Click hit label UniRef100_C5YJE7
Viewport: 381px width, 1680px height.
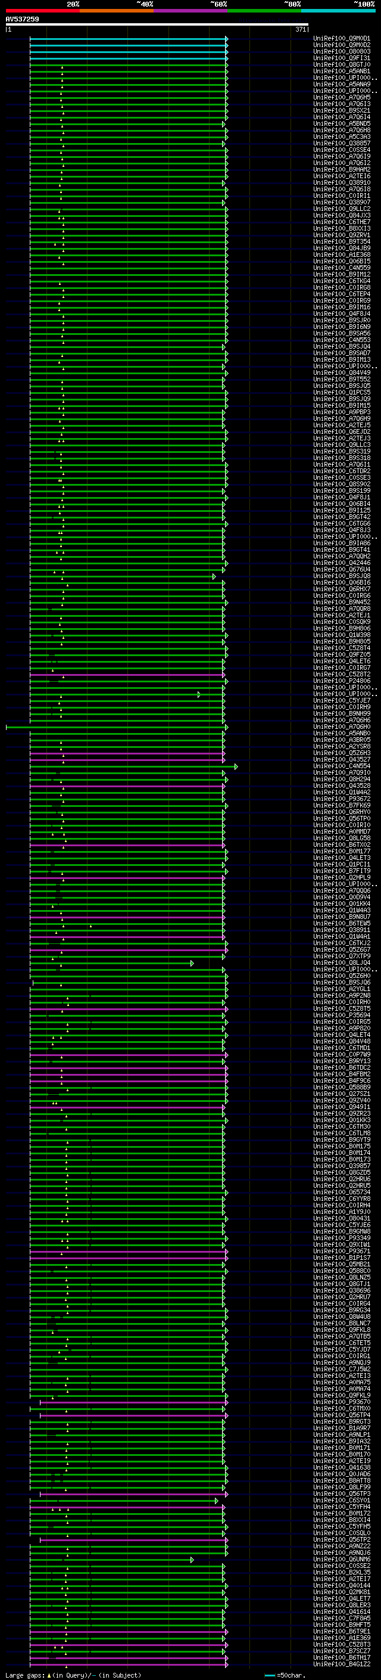pos(342,700)
